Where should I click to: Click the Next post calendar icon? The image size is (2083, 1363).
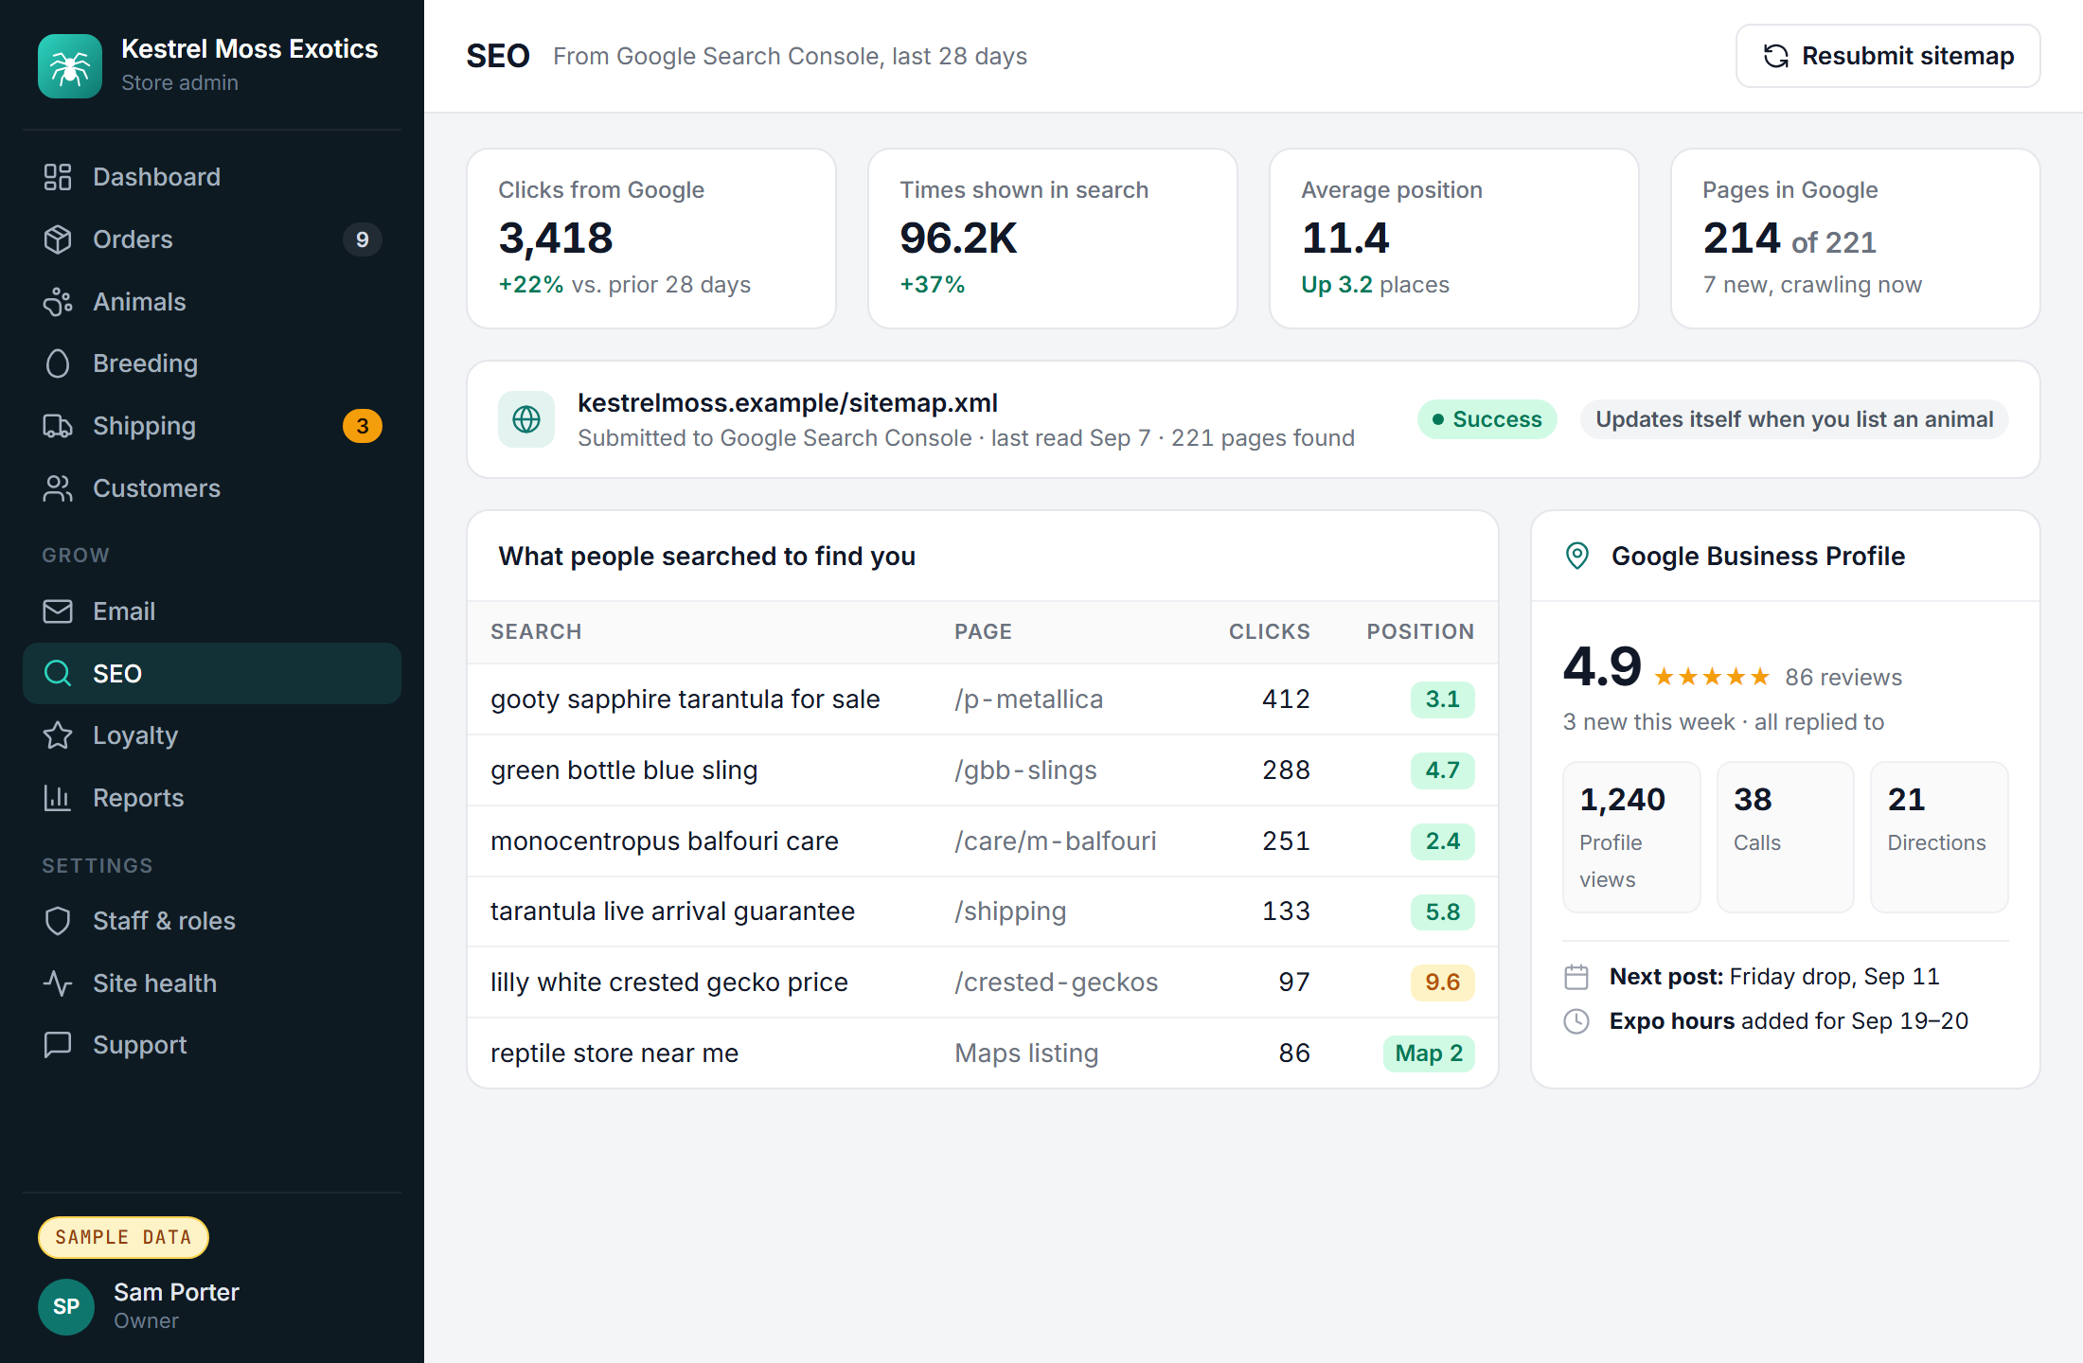pyautogui.click(x=1576, y=977)
